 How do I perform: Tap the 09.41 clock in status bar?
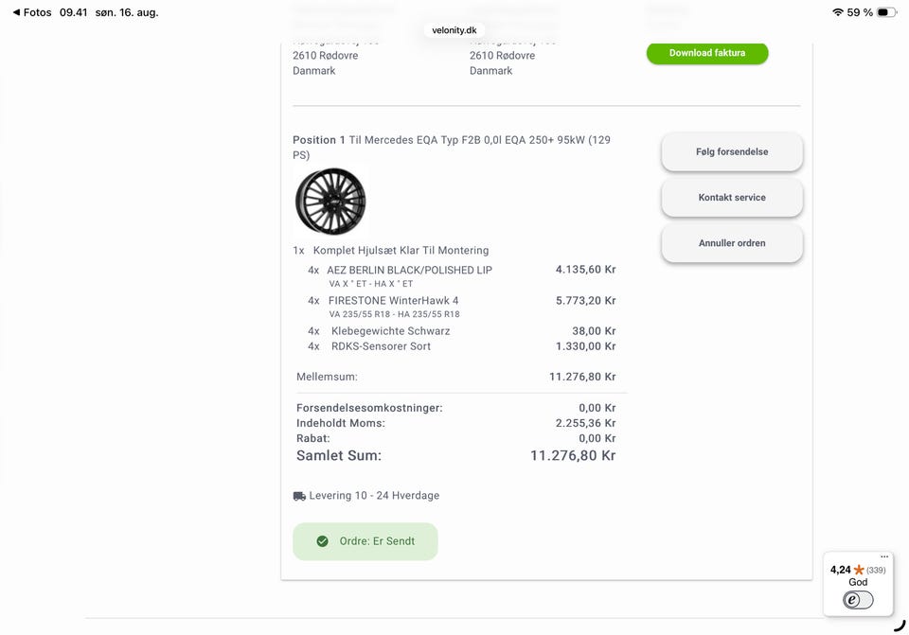(73, 12)
